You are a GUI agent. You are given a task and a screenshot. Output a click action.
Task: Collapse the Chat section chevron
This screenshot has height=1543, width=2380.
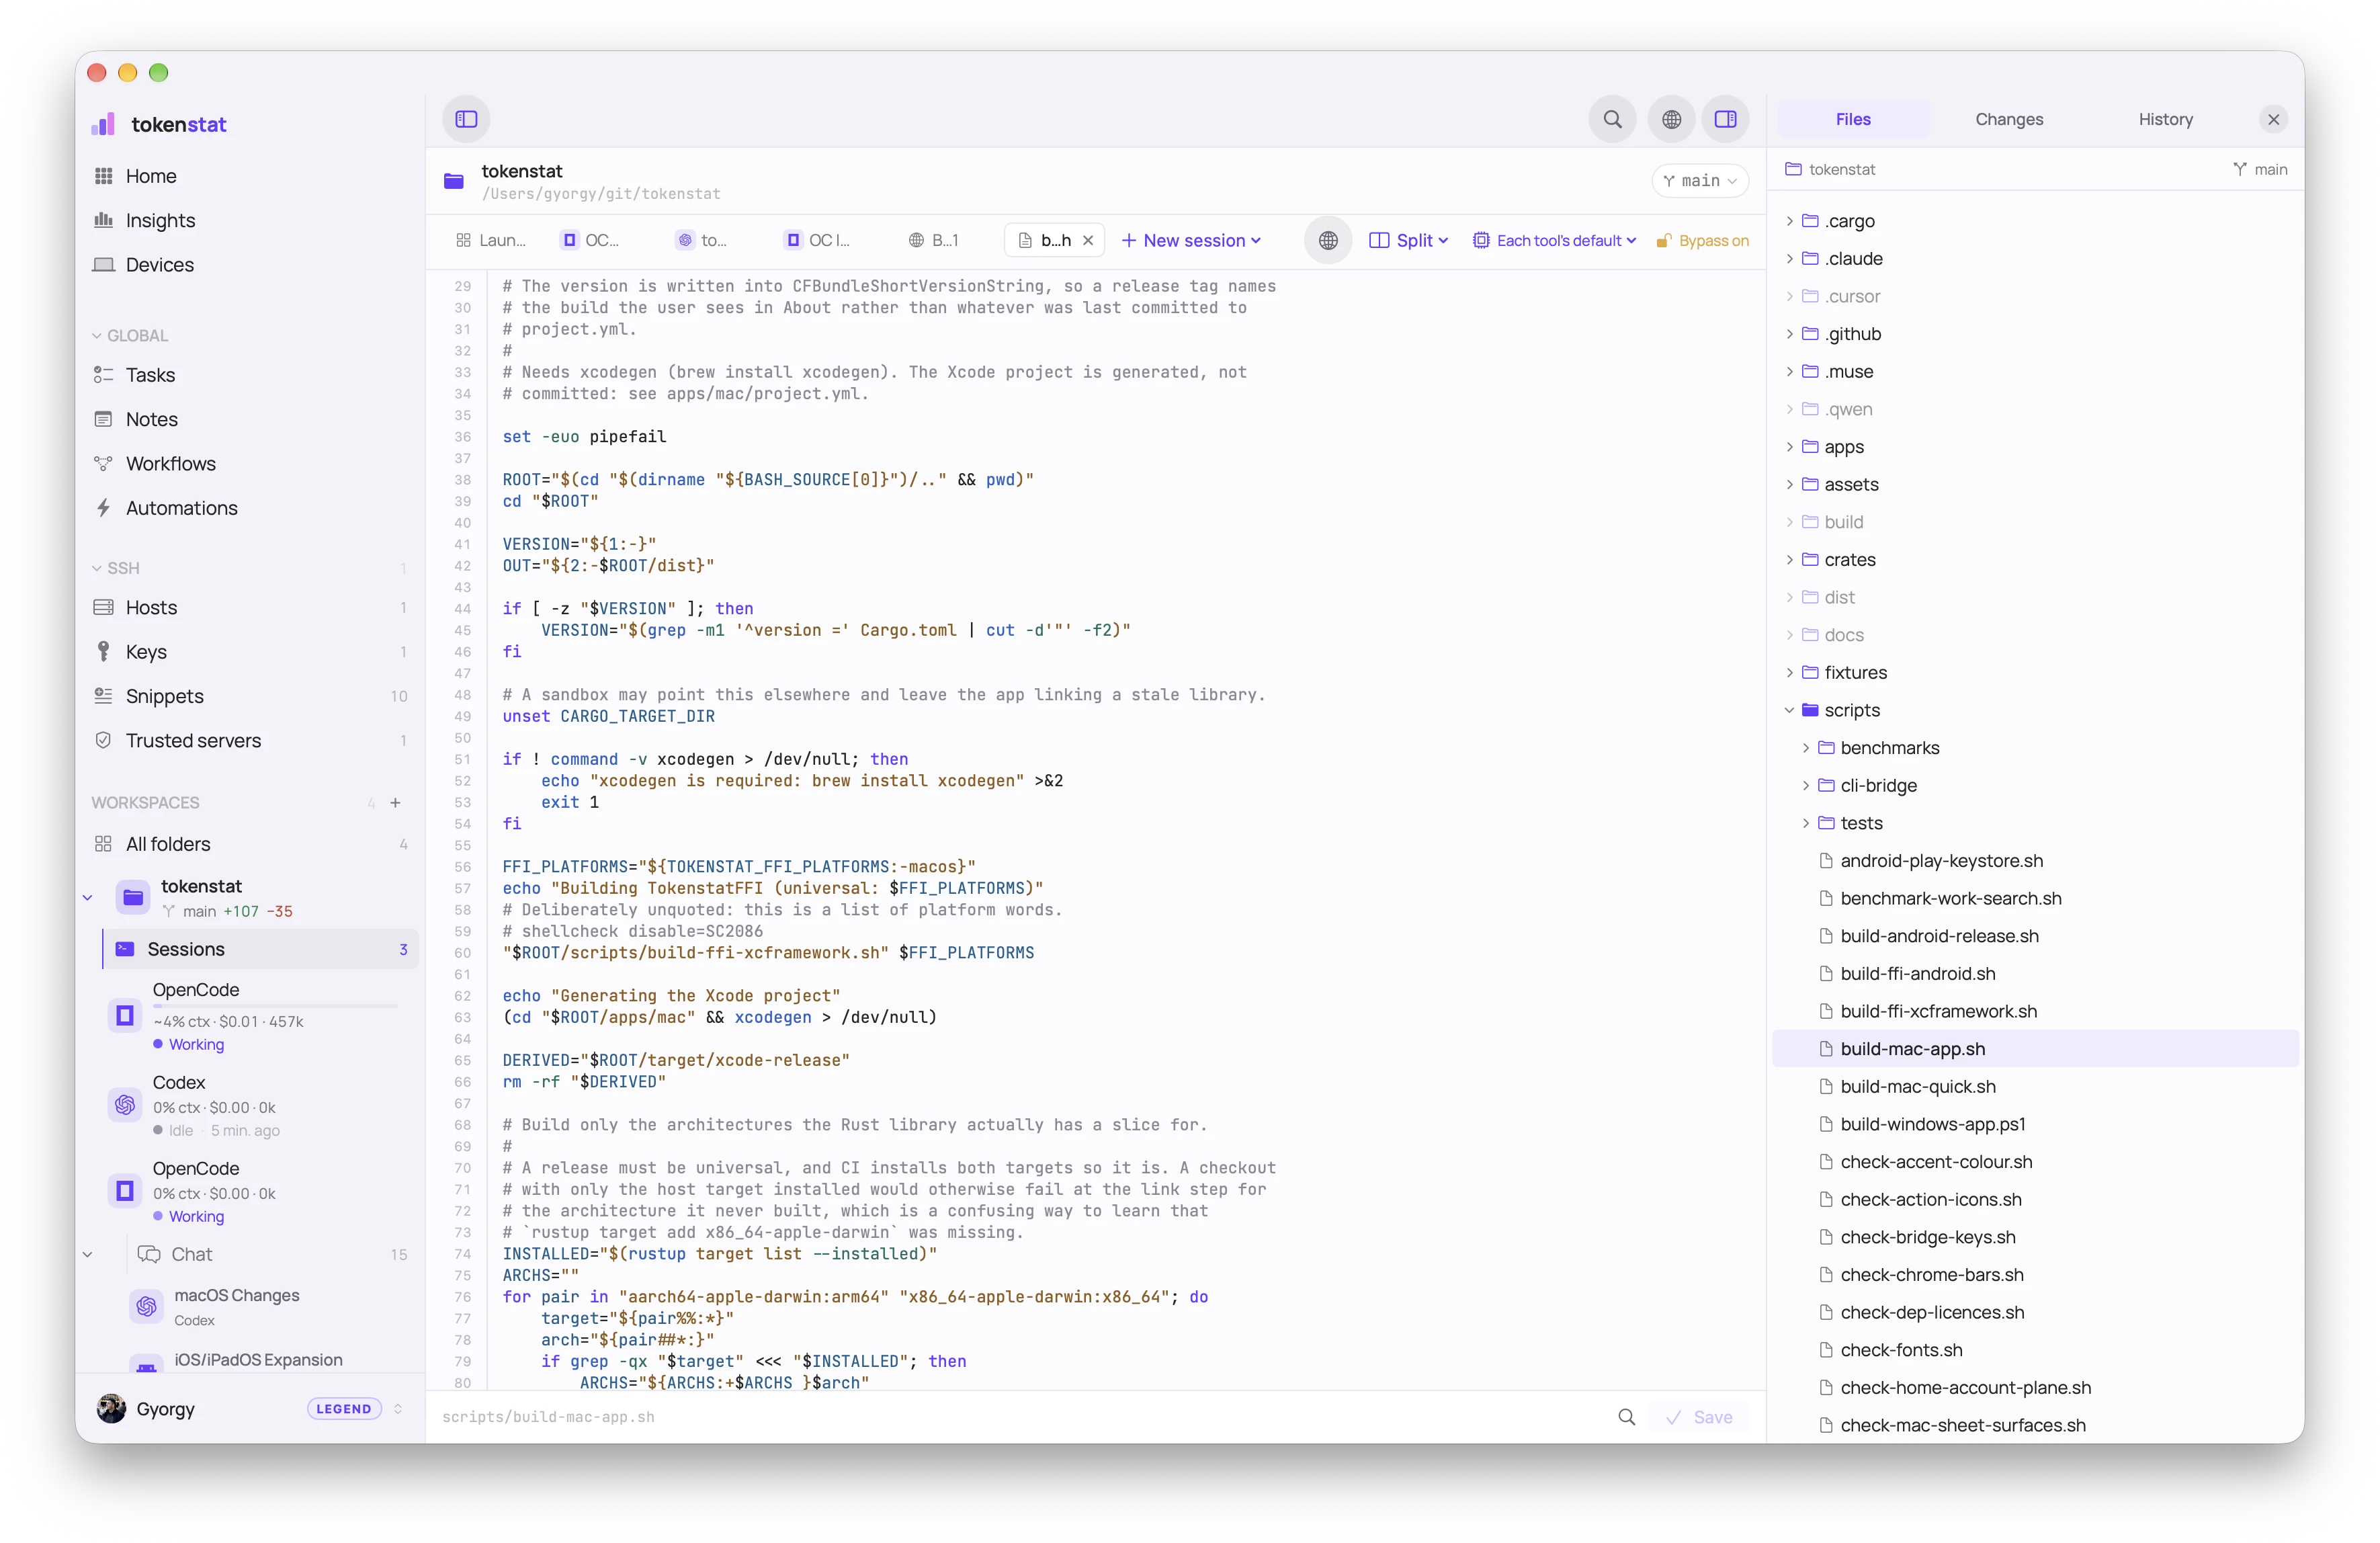[x=88, y=1255]
